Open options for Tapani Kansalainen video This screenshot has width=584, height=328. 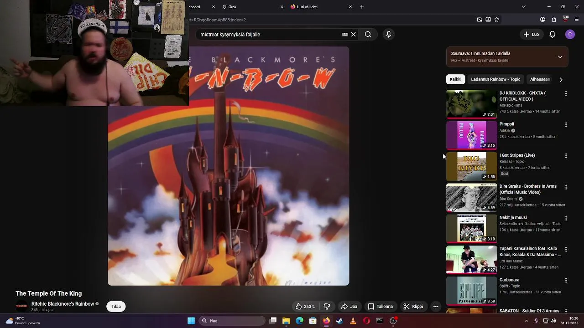[566, 249]
